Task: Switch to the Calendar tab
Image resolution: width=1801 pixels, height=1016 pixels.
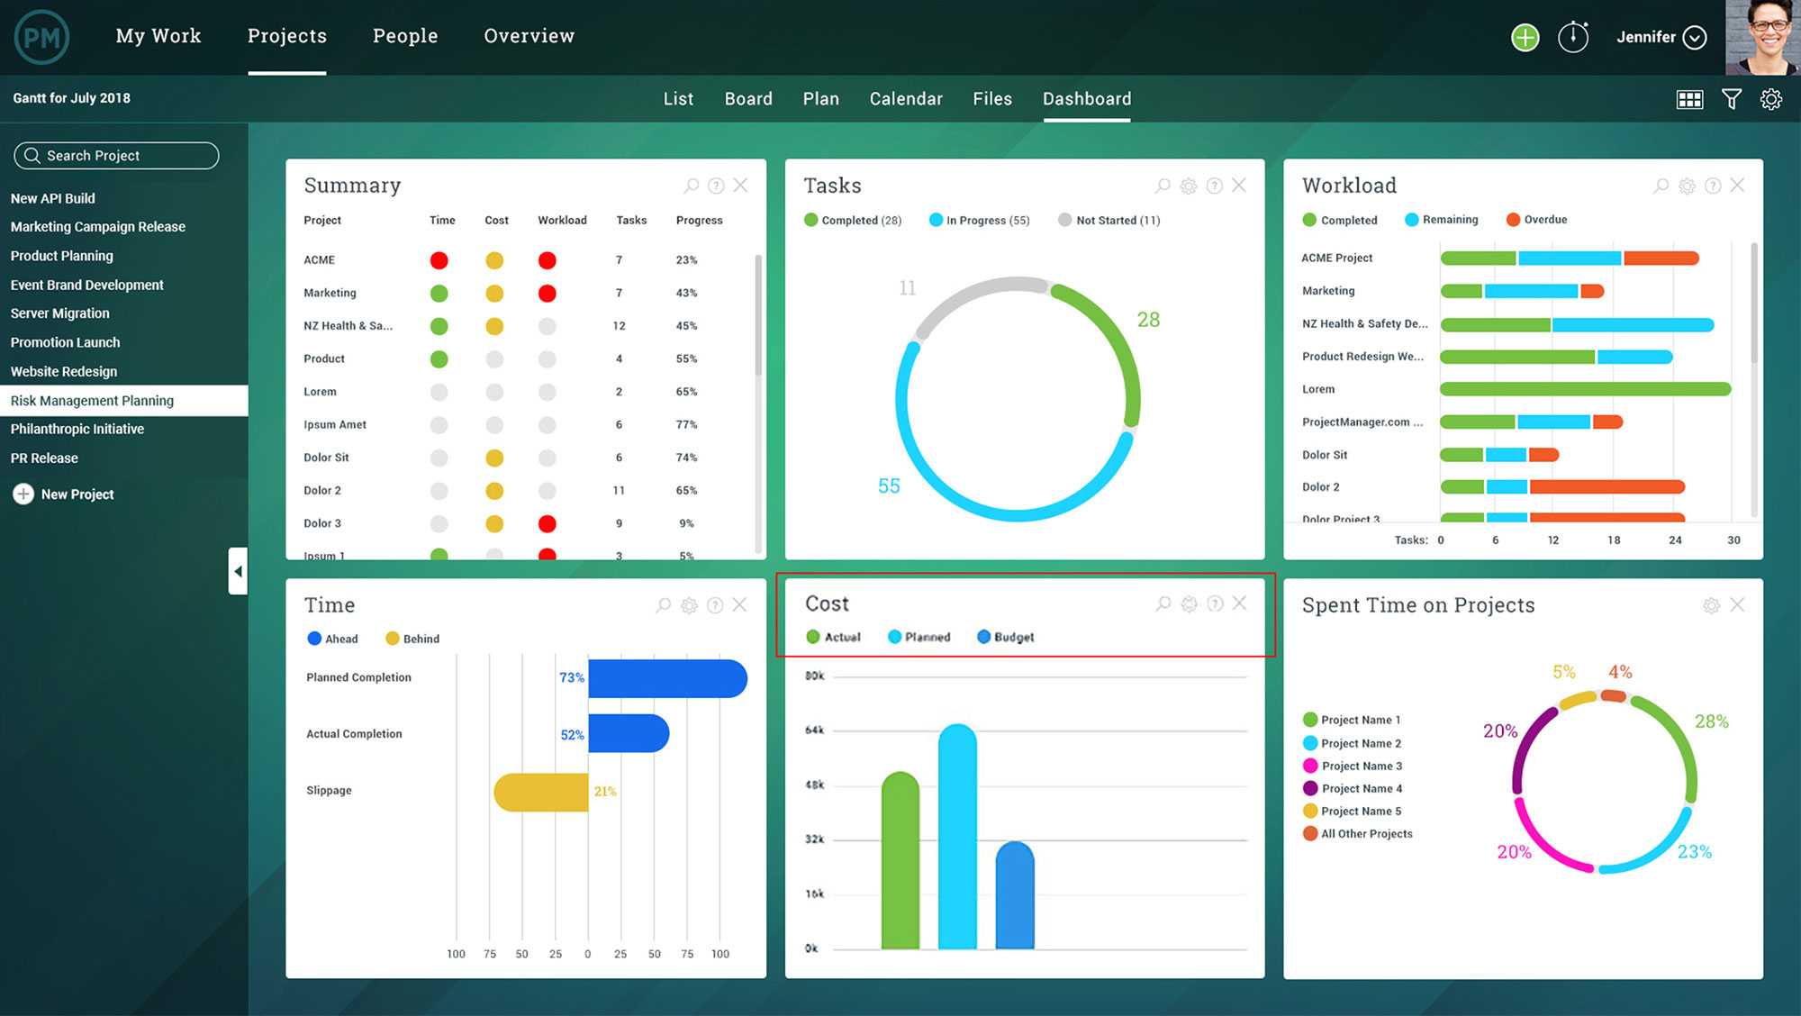Action: point(905,98)
